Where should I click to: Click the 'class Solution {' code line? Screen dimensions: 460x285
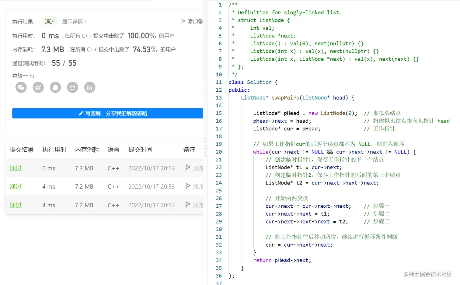253,82
